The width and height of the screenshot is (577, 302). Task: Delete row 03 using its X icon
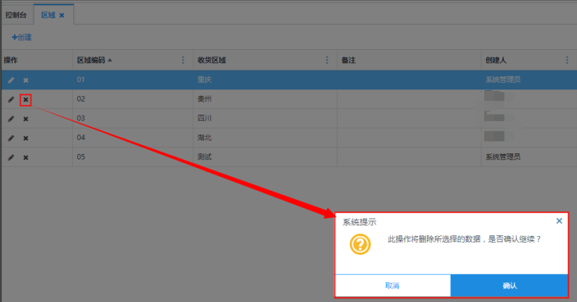[26, 119]
